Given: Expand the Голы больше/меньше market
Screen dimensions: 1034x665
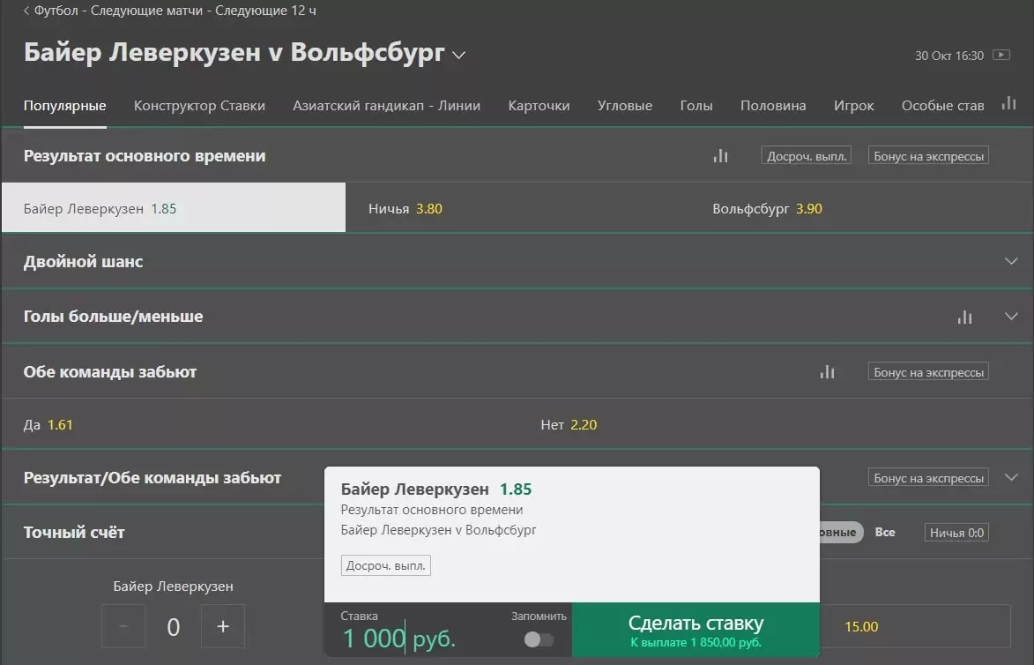Looking at the screenshot, I should pyautogui.click(x=1011, y=316).
